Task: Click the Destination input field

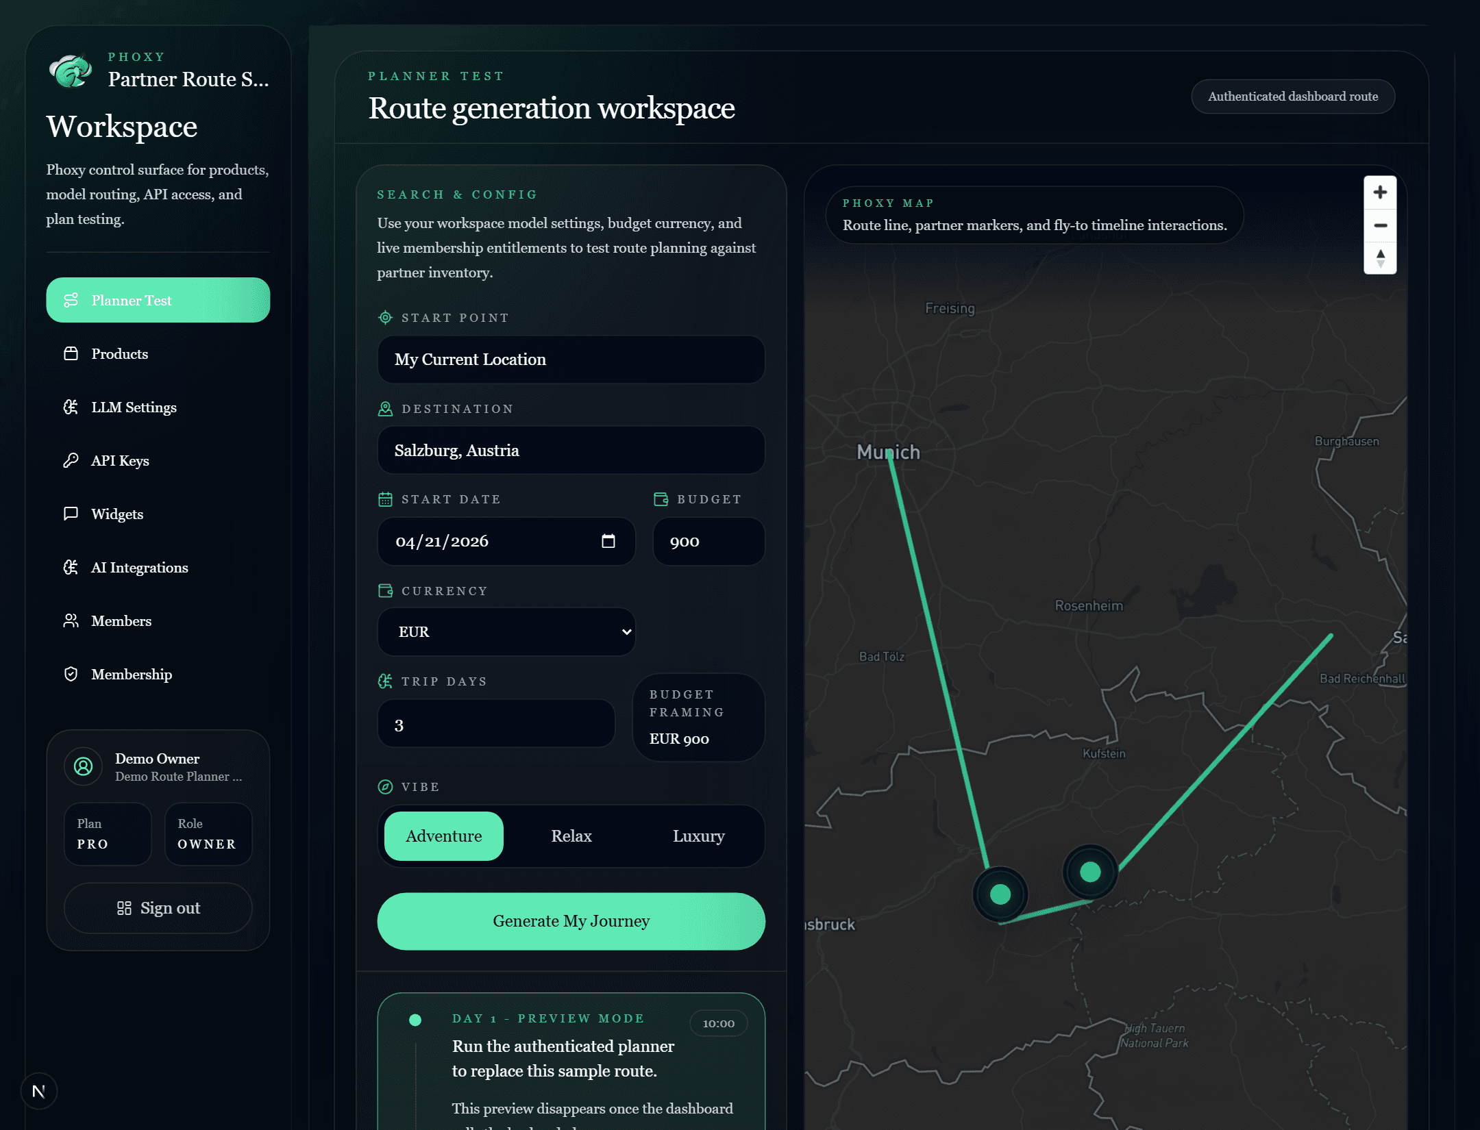Action: coord(571,450)
